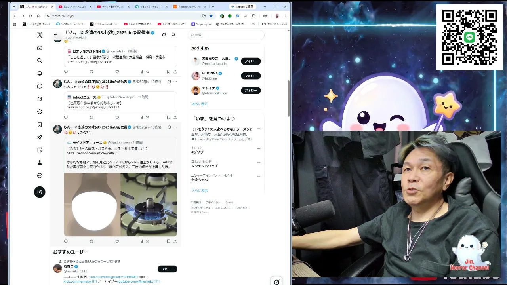The height and width of the screenshot is (285, 507).
Task: Switch to the YouTube じん。 browser tab
Action: [x=75, y=7]
